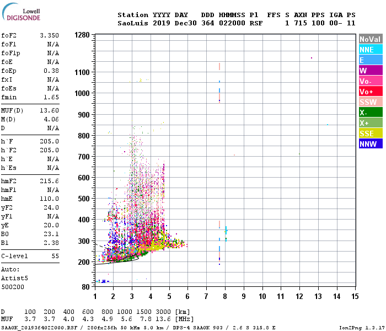This screenshot has height=331, width=386.
Task: Select the NoVal gray legend swatch
Action: [371, 39]
